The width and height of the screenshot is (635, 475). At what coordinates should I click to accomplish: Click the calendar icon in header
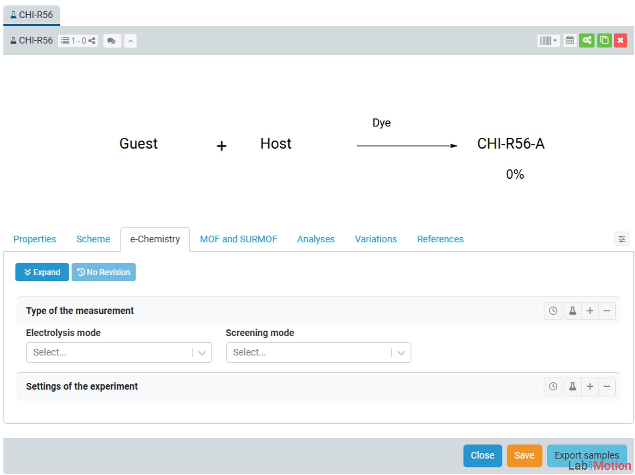[x=569, y=41]
